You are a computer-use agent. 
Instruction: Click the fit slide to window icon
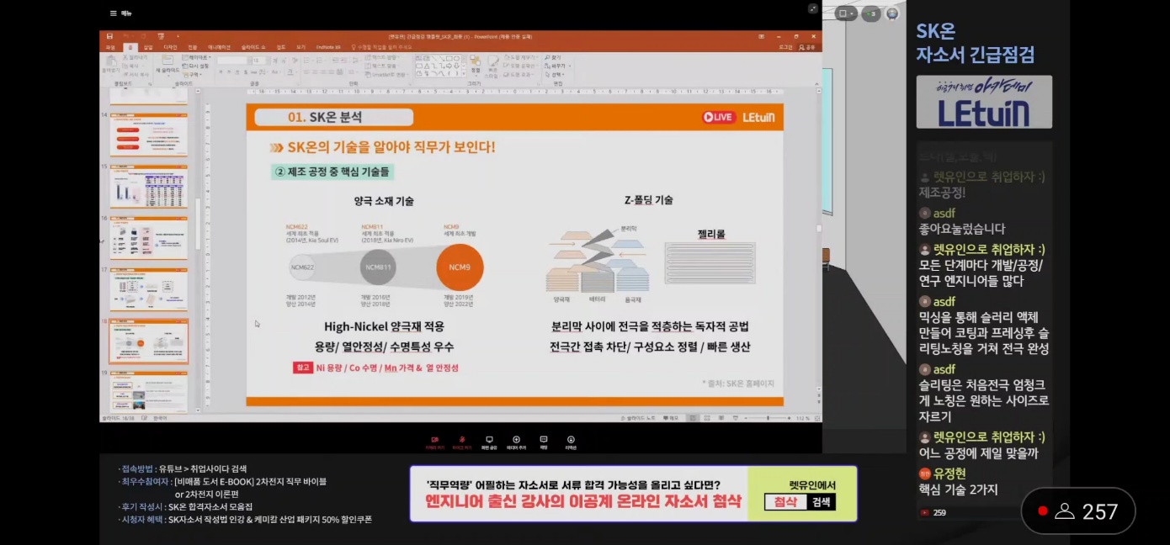tap(816, 418)
